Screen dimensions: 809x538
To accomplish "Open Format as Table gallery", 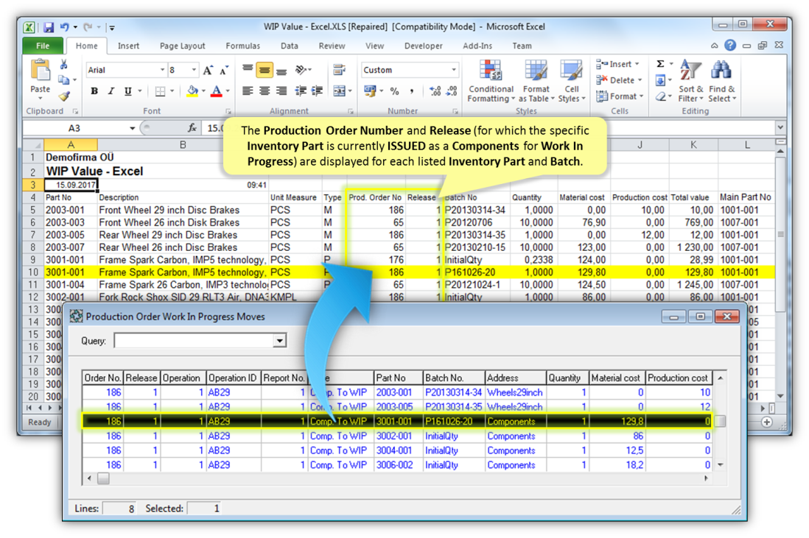I will (x=536, y=80).
